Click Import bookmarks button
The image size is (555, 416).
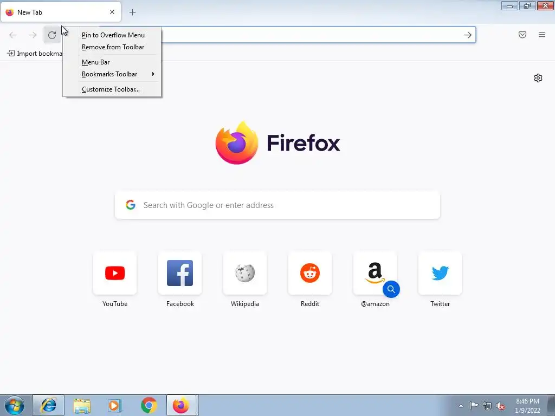pos(35,54)
